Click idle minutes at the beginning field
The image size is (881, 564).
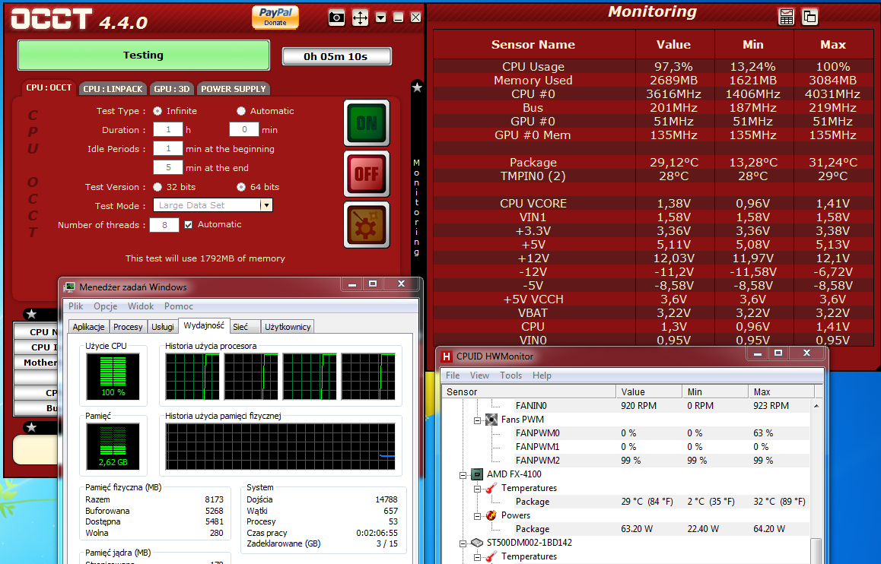tap(168, 149)
